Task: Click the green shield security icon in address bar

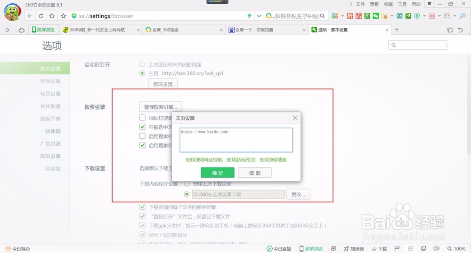Action: click(x=73, y=16)
